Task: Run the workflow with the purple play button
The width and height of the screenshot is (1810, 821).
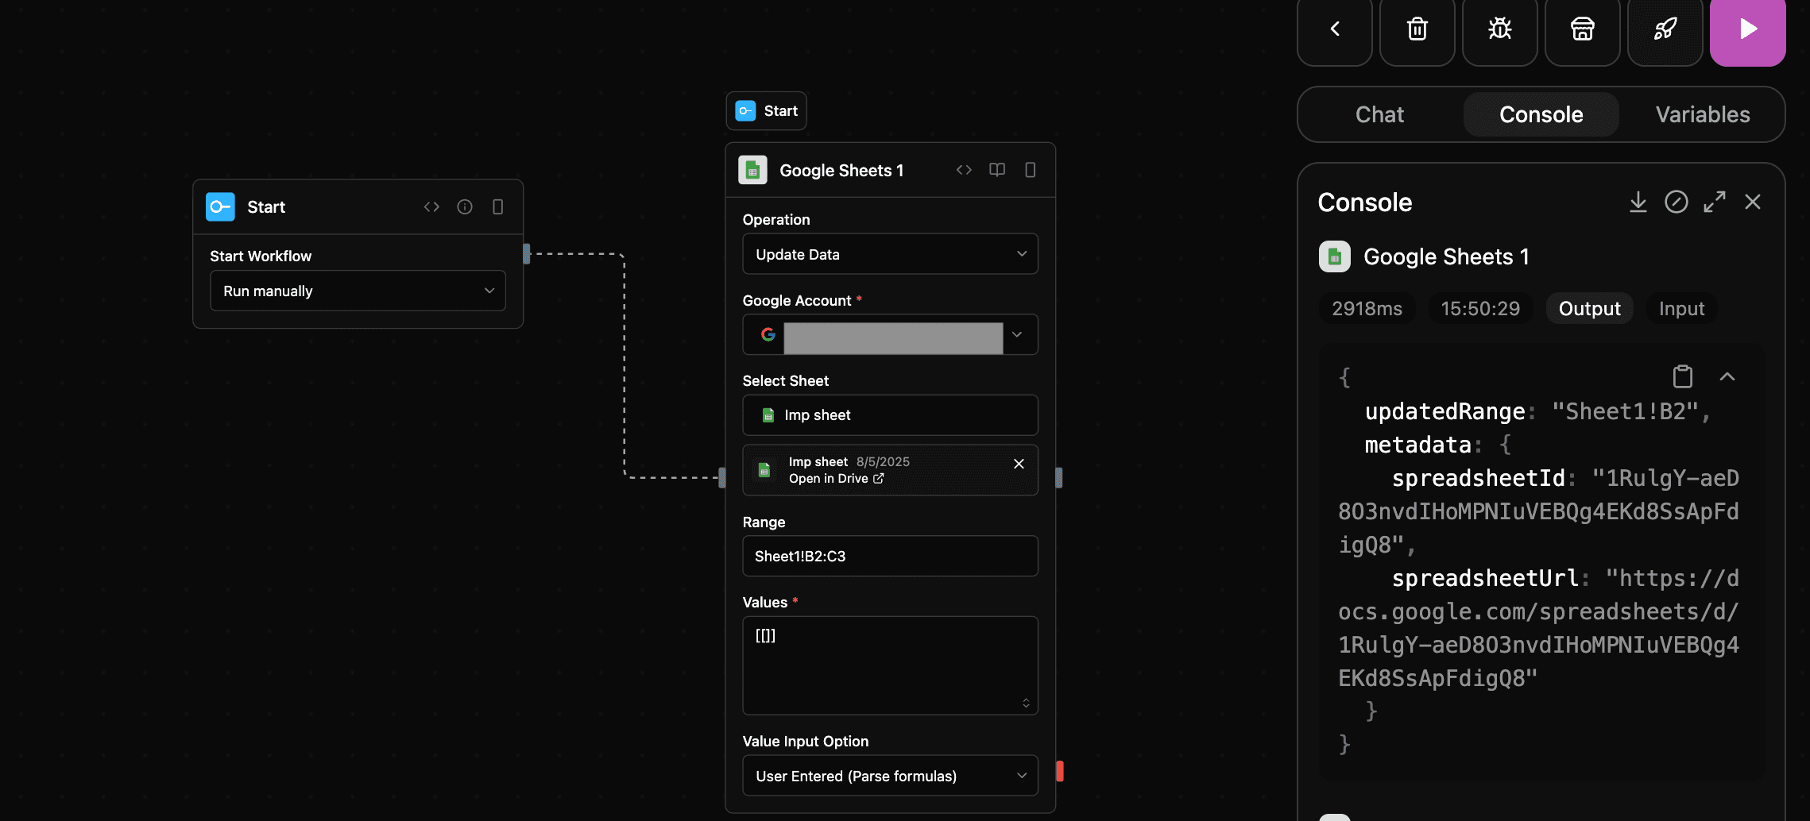Action: point(1747,29)
